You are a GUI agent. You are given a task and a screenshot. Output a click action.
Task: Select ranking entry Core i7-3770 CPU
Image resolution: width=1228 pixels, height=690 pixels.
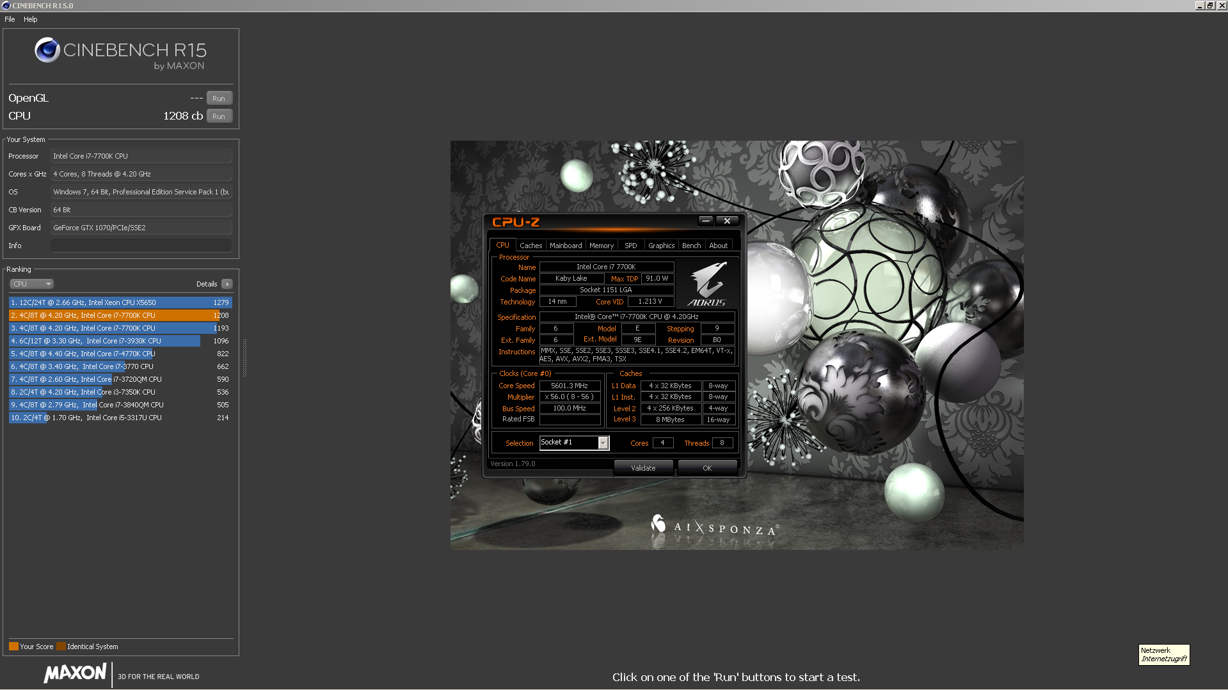click(x=120, y=366)
